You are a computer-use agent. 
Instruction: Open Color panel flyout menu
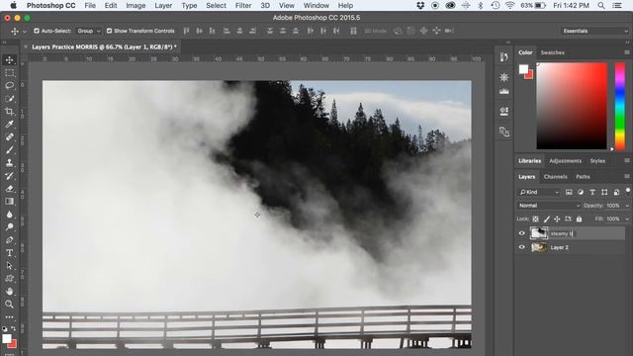[x=626, y=52]
